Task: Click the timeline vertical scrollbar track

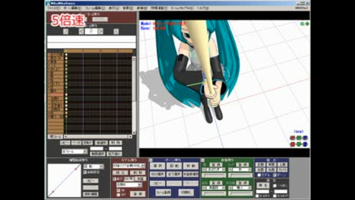Action: pos(134,95)
